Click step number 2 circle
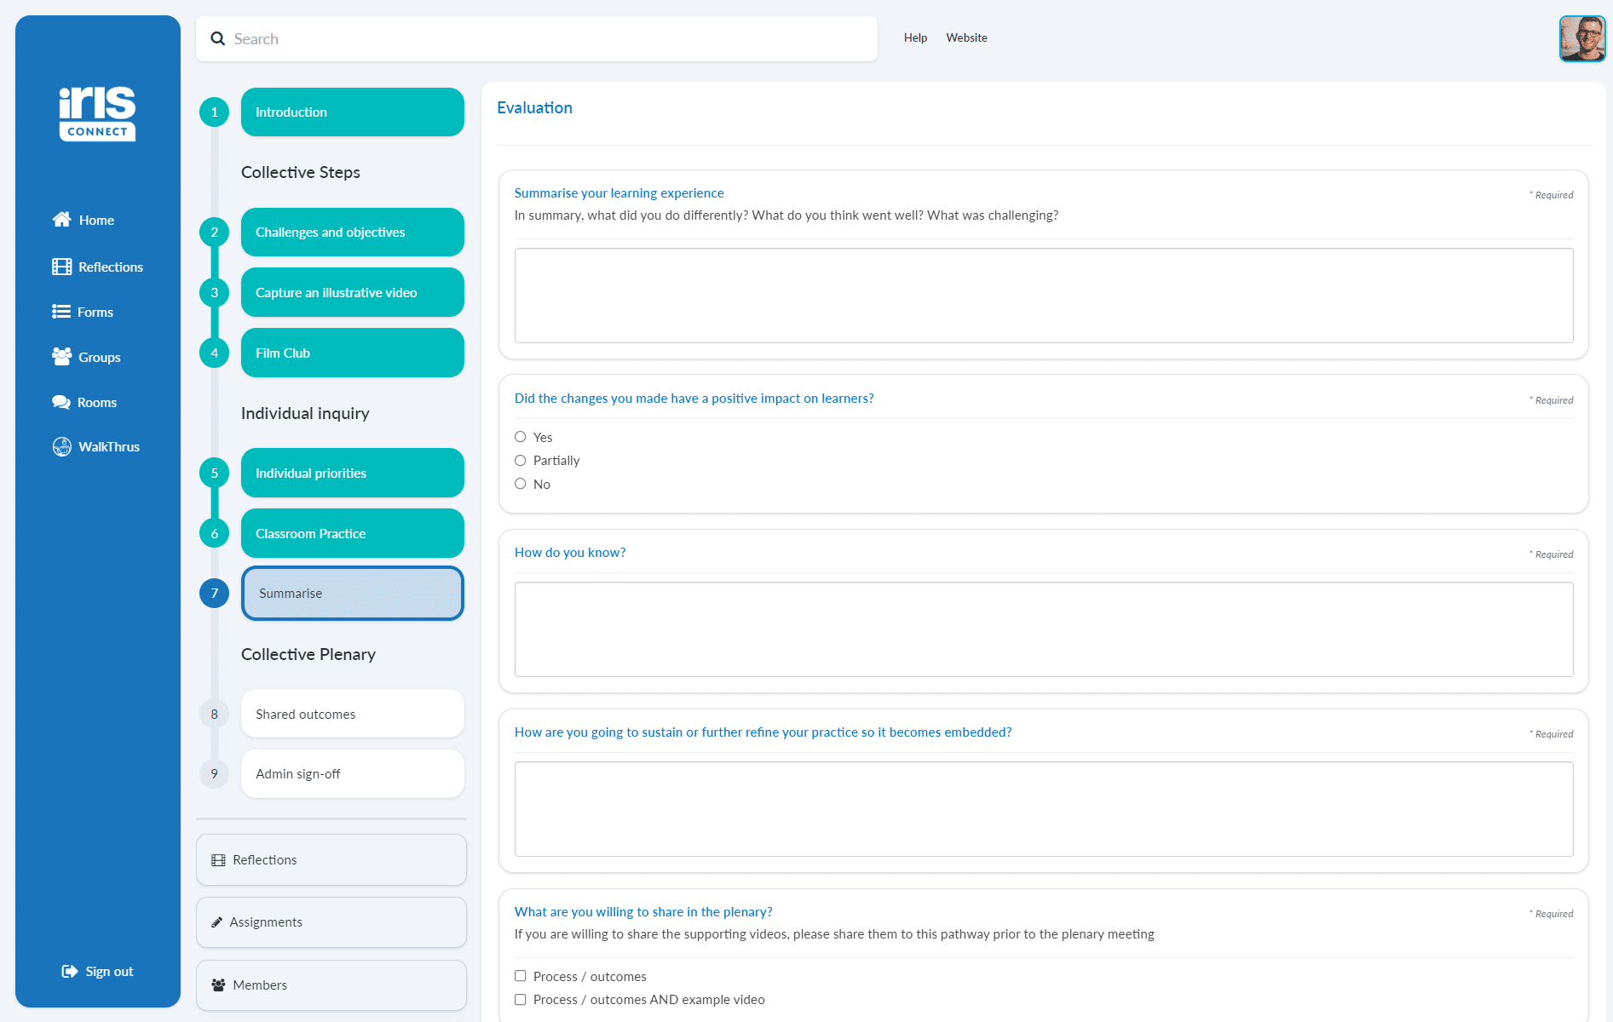 click(214, 232)
